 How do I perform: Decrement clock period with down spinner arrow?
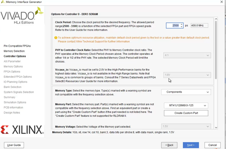coord(182,27)
